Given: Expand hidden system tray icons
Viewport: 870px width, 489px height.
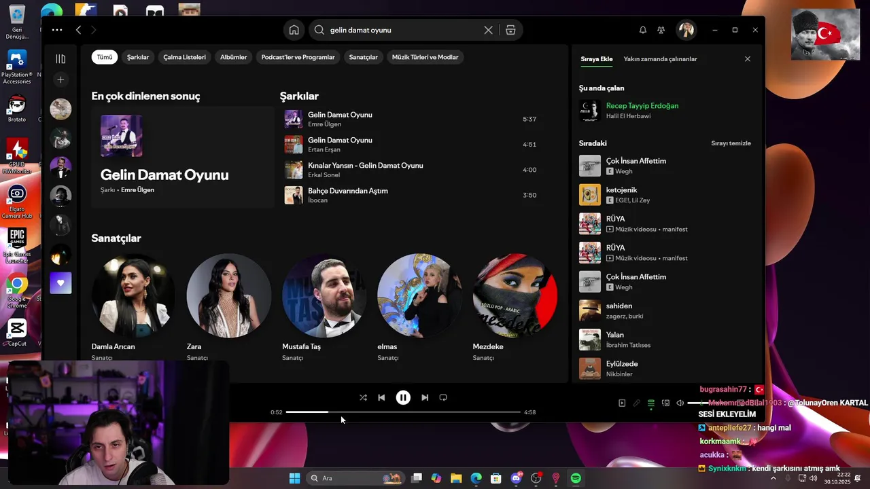Looking at the screenshot, I should (x=773, y=478).
